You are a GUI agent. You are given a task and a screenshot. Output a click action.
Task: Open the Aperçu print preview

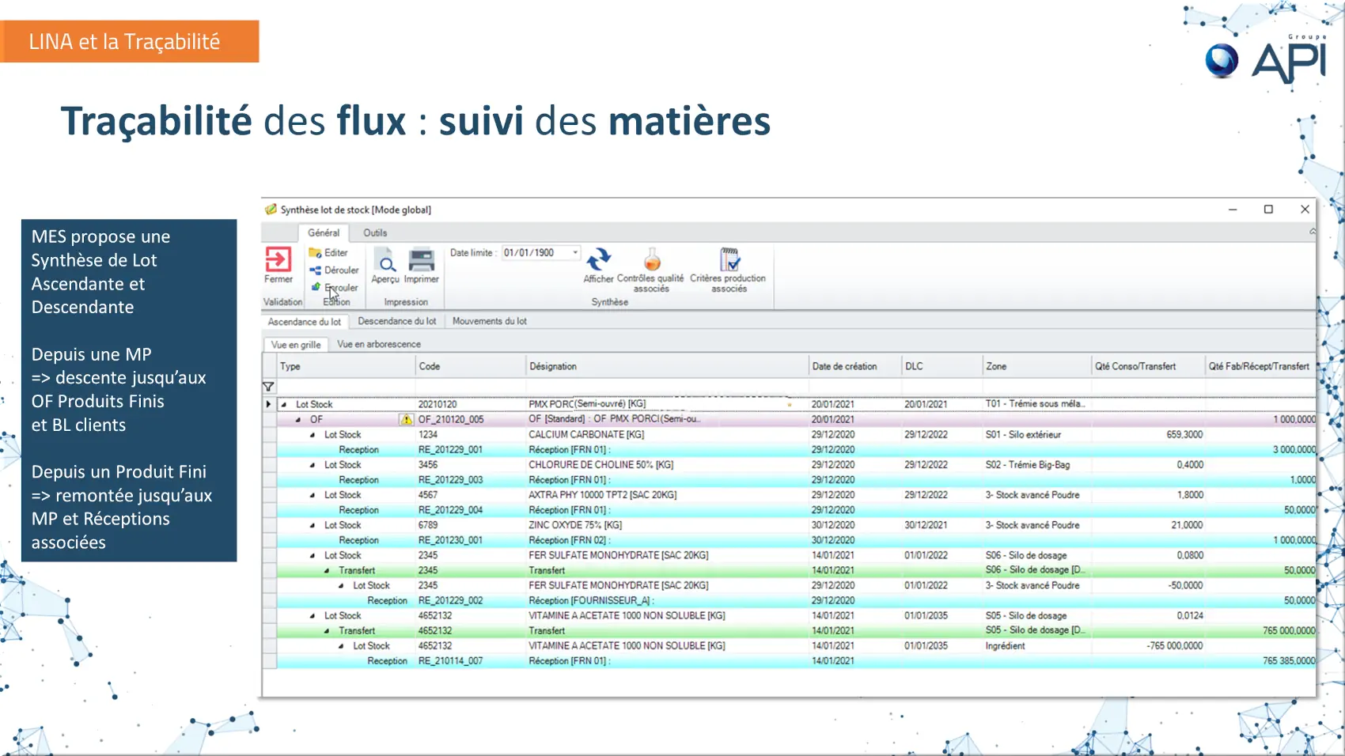(385, 260)
